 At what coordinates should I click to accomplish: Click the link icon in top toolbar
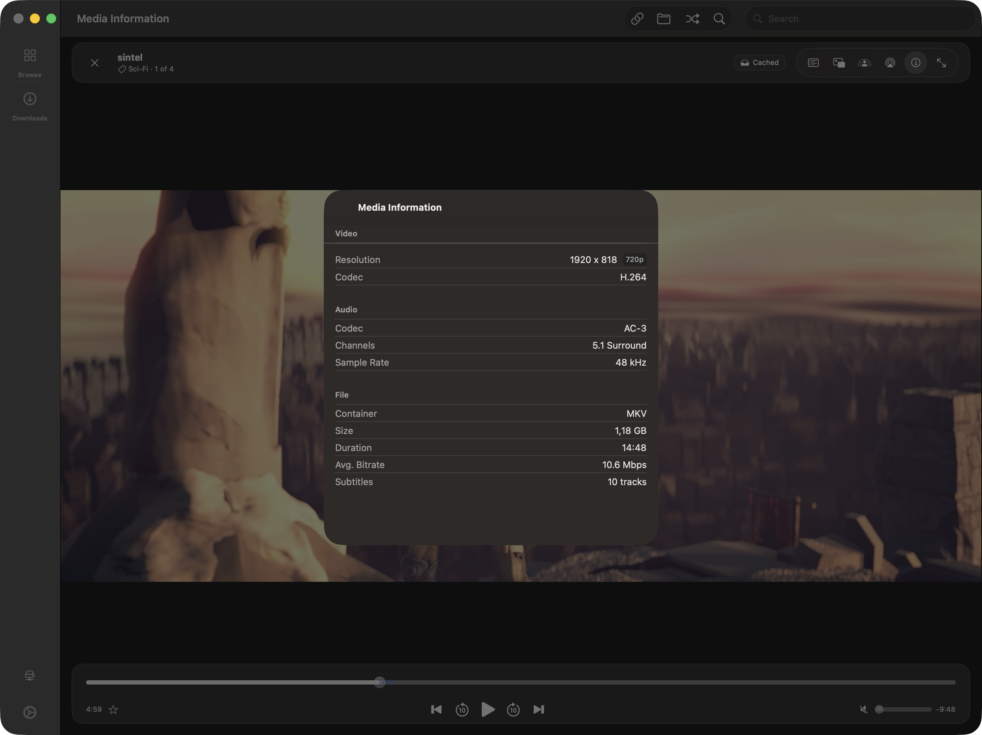[x=637, y=18]
